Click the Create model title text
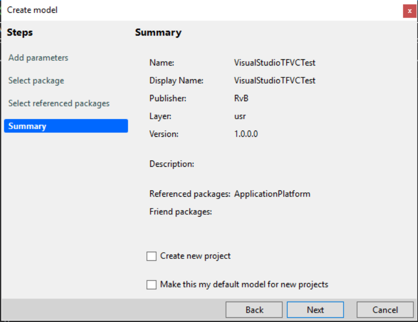 [x=32, y=10]
